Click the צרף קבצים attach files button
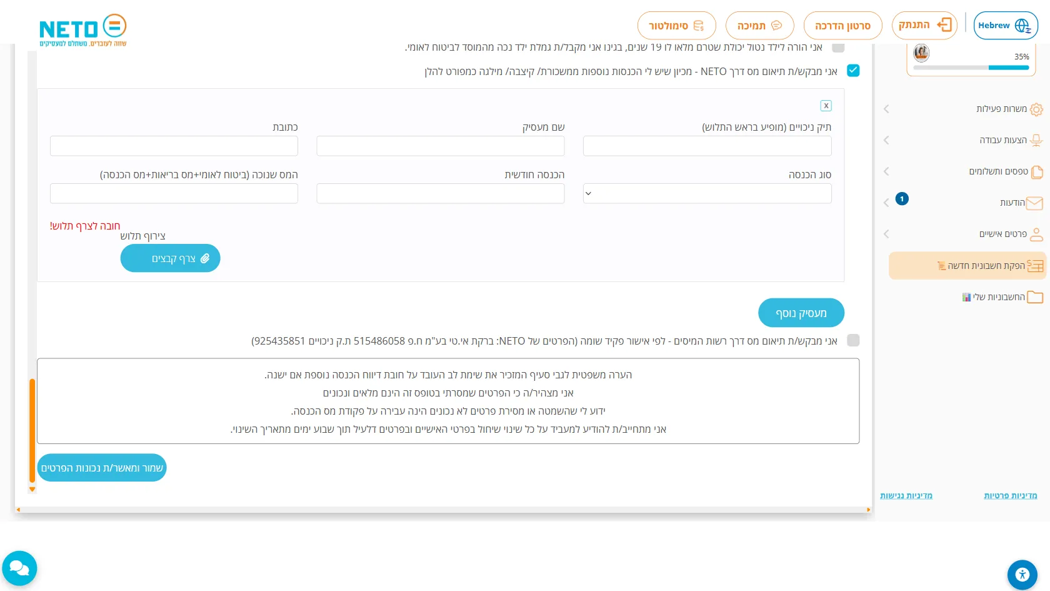This screenshot has width=1050, height=591. [x=170, y=258]
